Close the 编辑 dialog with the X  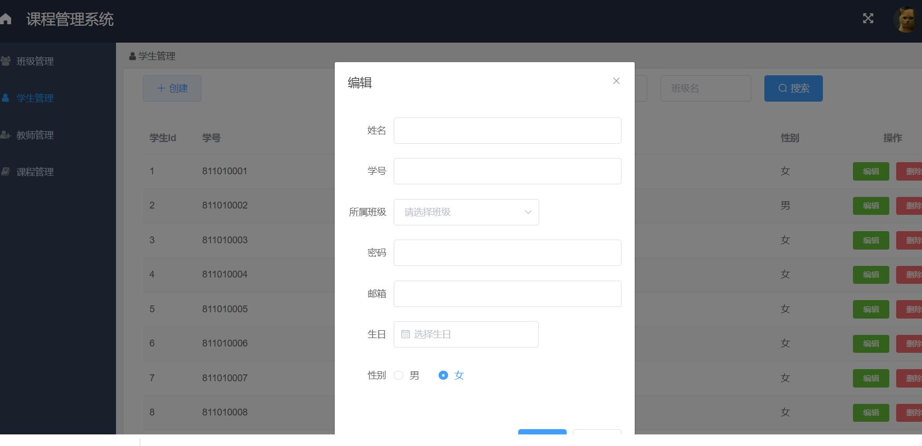[x=616, y=81]
